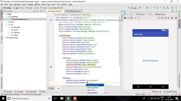
Task: Run the app with green play button
Action: pyautogui.click(x=141, y=8)
